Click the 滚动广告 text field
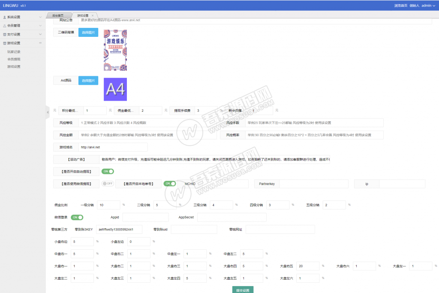439x293 pixels. (x=214, y=159)
